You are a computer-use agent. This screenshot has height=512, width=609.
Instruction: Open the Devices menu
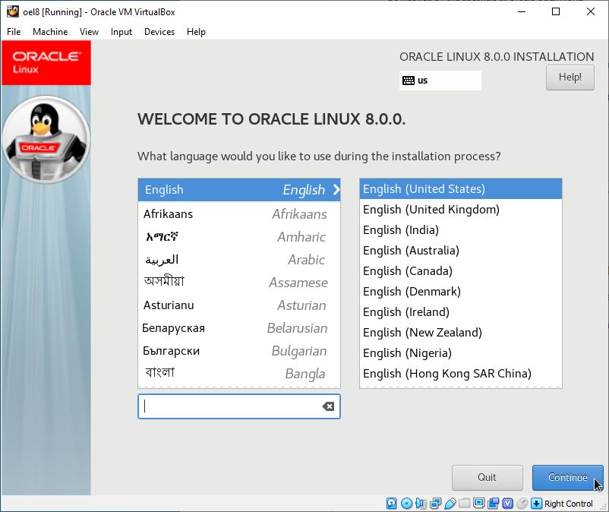point(159,32)
